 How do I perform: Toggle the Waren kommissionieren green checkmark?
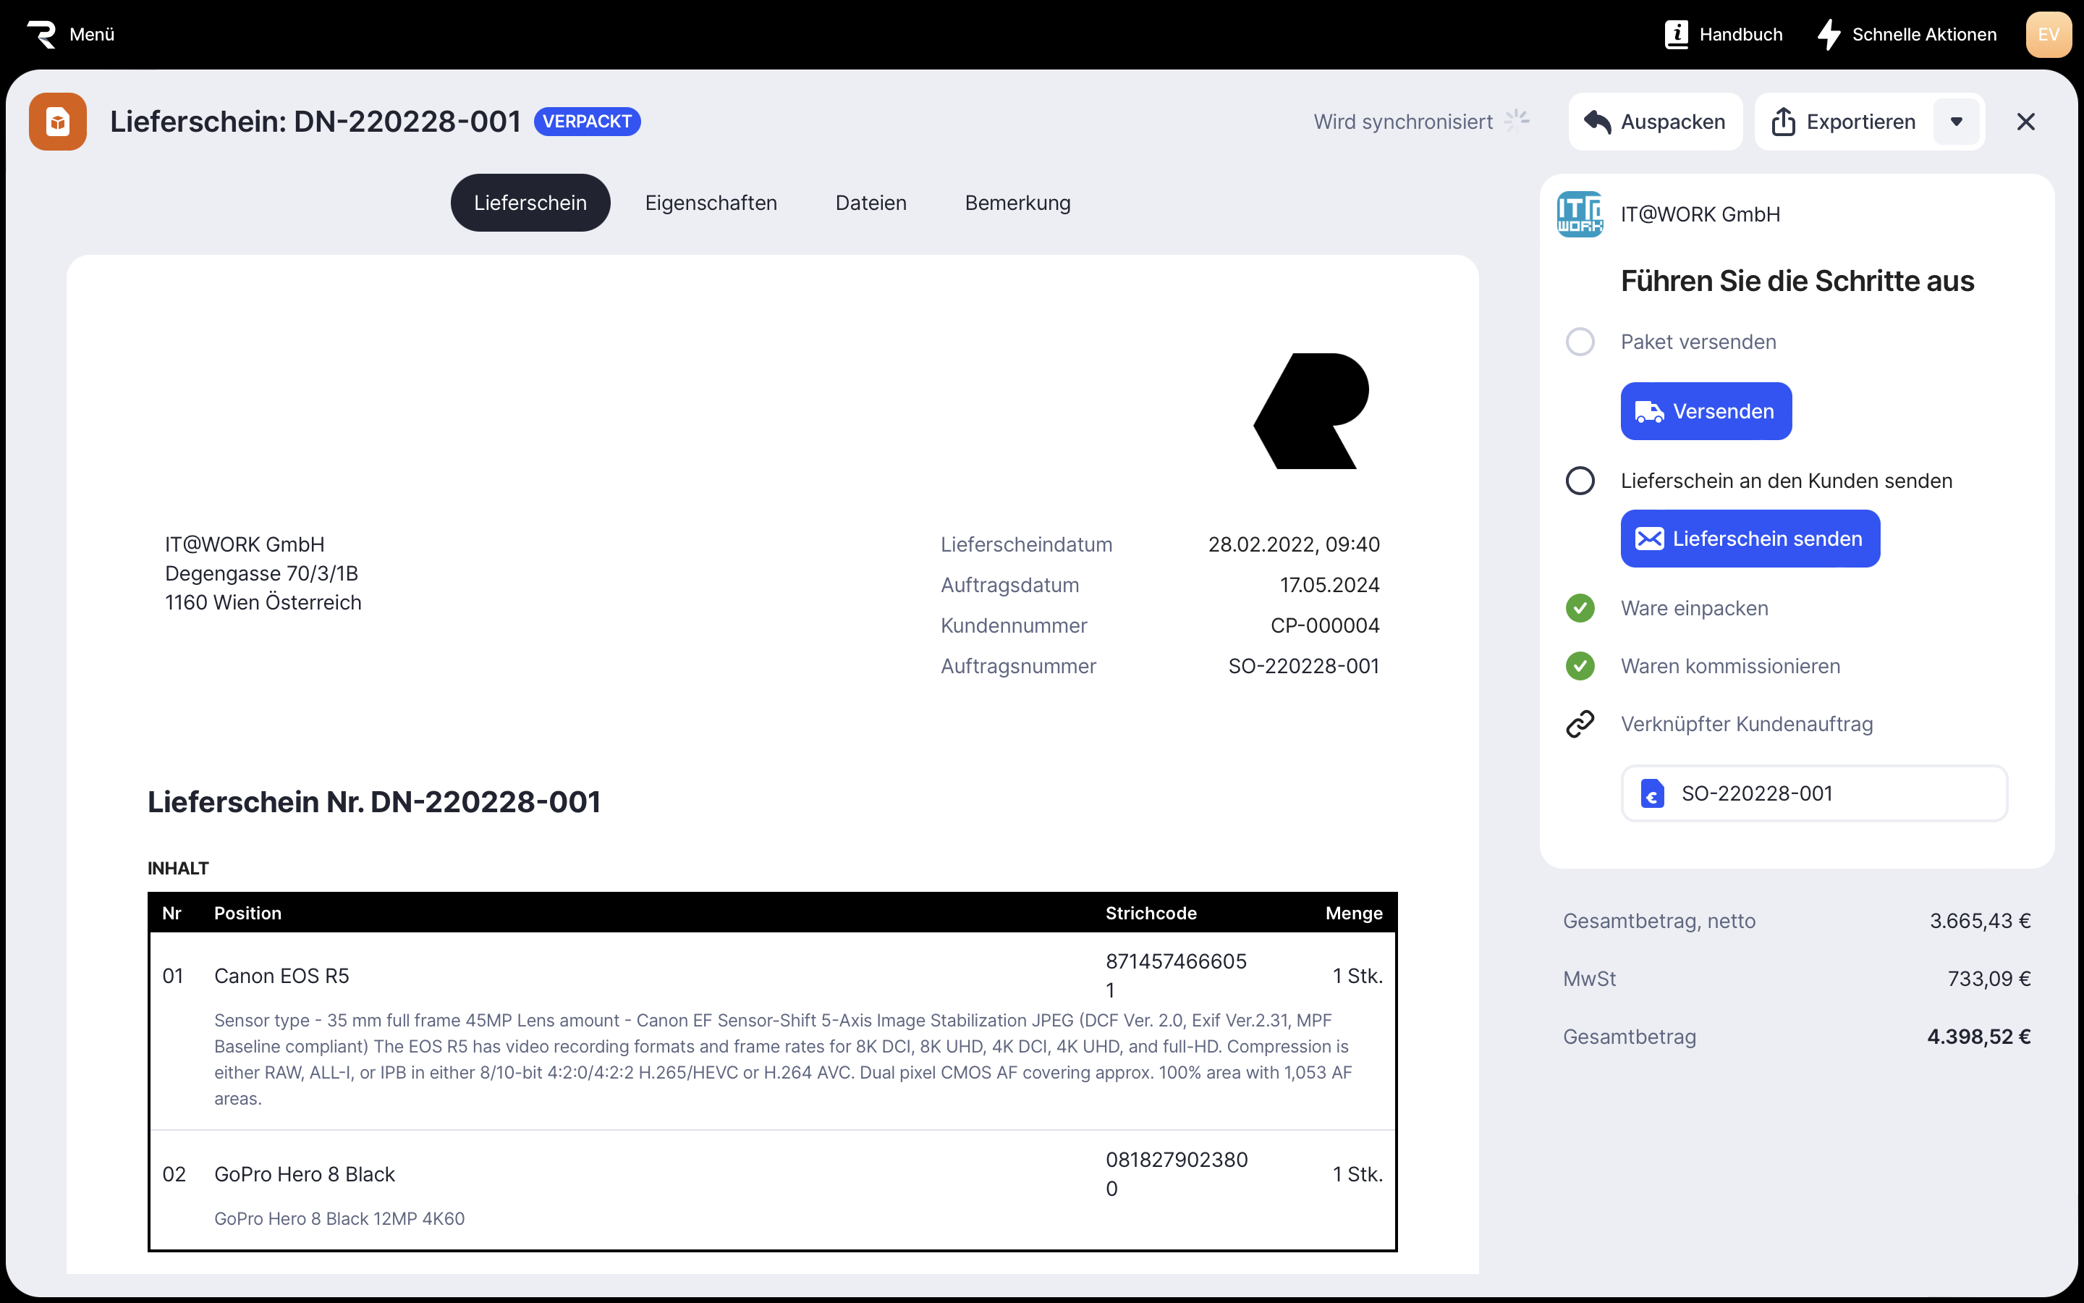(1580, 666)
